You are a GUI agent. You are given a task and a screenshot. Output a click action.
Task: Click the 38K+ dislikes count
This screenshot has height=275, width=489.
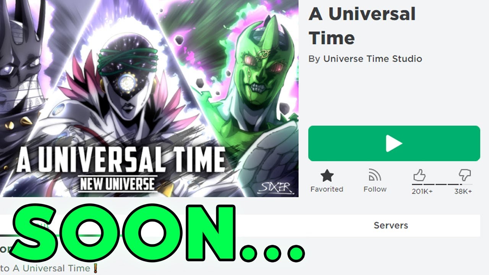point(463,191)
